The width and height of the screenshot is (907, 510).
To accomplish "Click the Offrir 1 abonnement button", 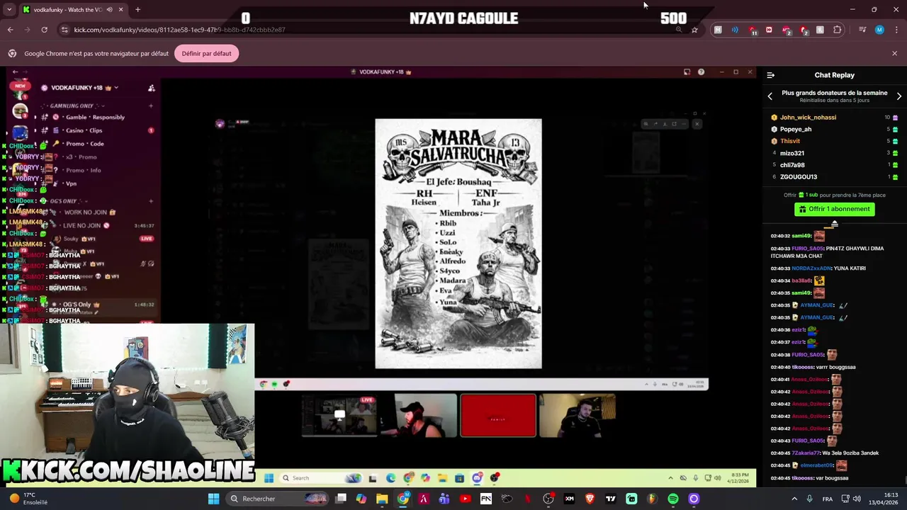I will coord(835,209).
